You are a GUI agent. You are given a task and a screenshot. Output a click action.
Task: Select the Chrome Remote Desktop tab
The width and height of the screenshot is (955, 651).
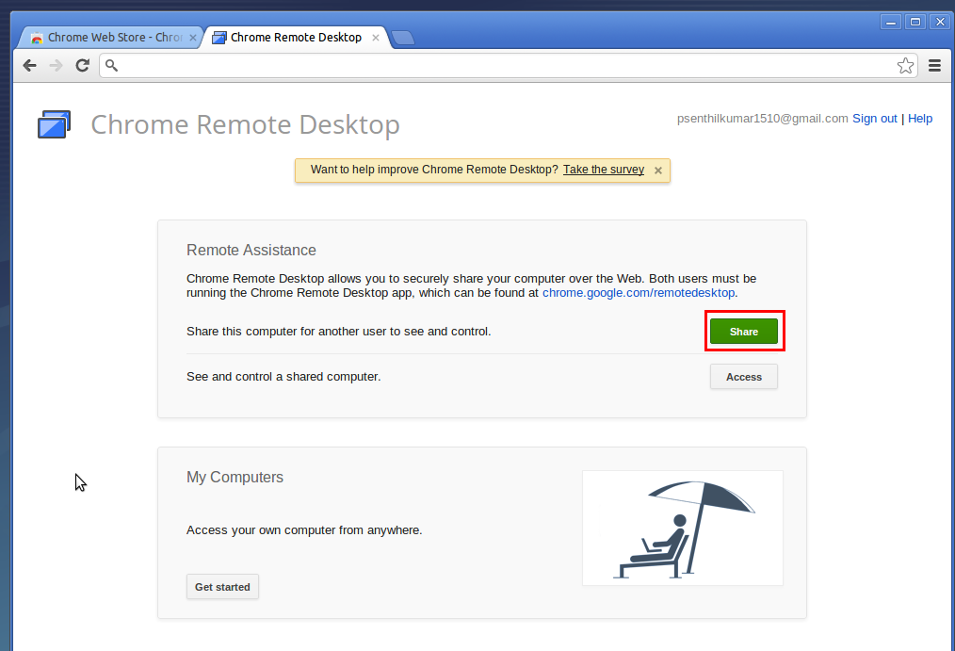point(296,38)
